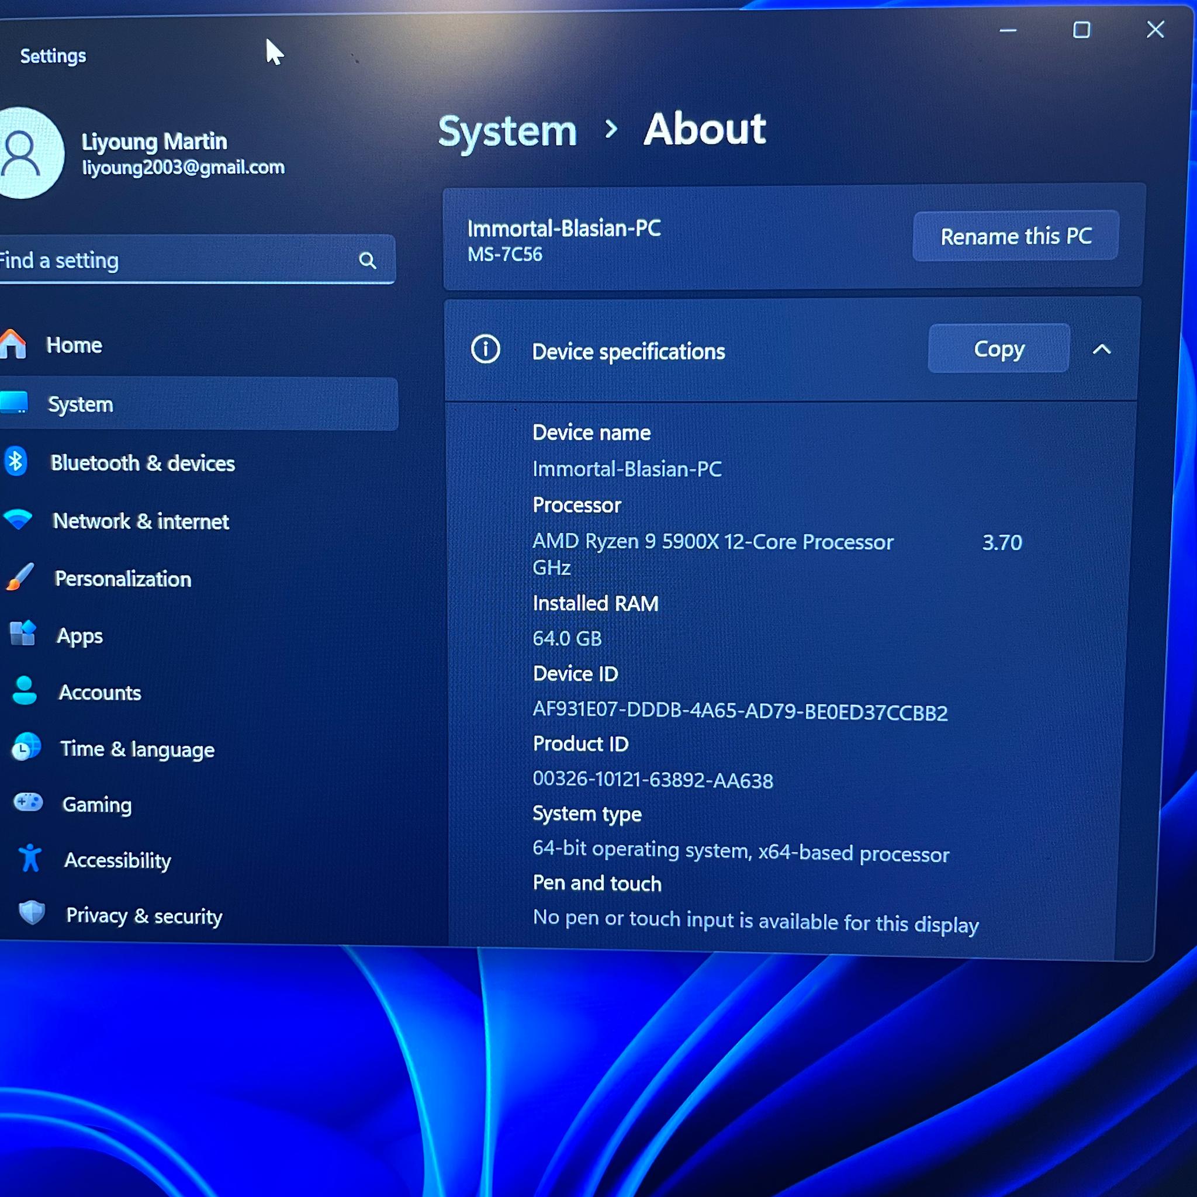Image resolution: width=1197 pixels, height=1197 pixels.
Task: Click the Device specifications header row
Action: 792,350
